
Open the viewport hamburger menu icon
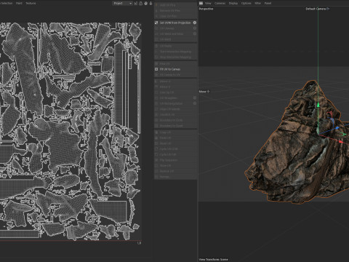[201, 3]
